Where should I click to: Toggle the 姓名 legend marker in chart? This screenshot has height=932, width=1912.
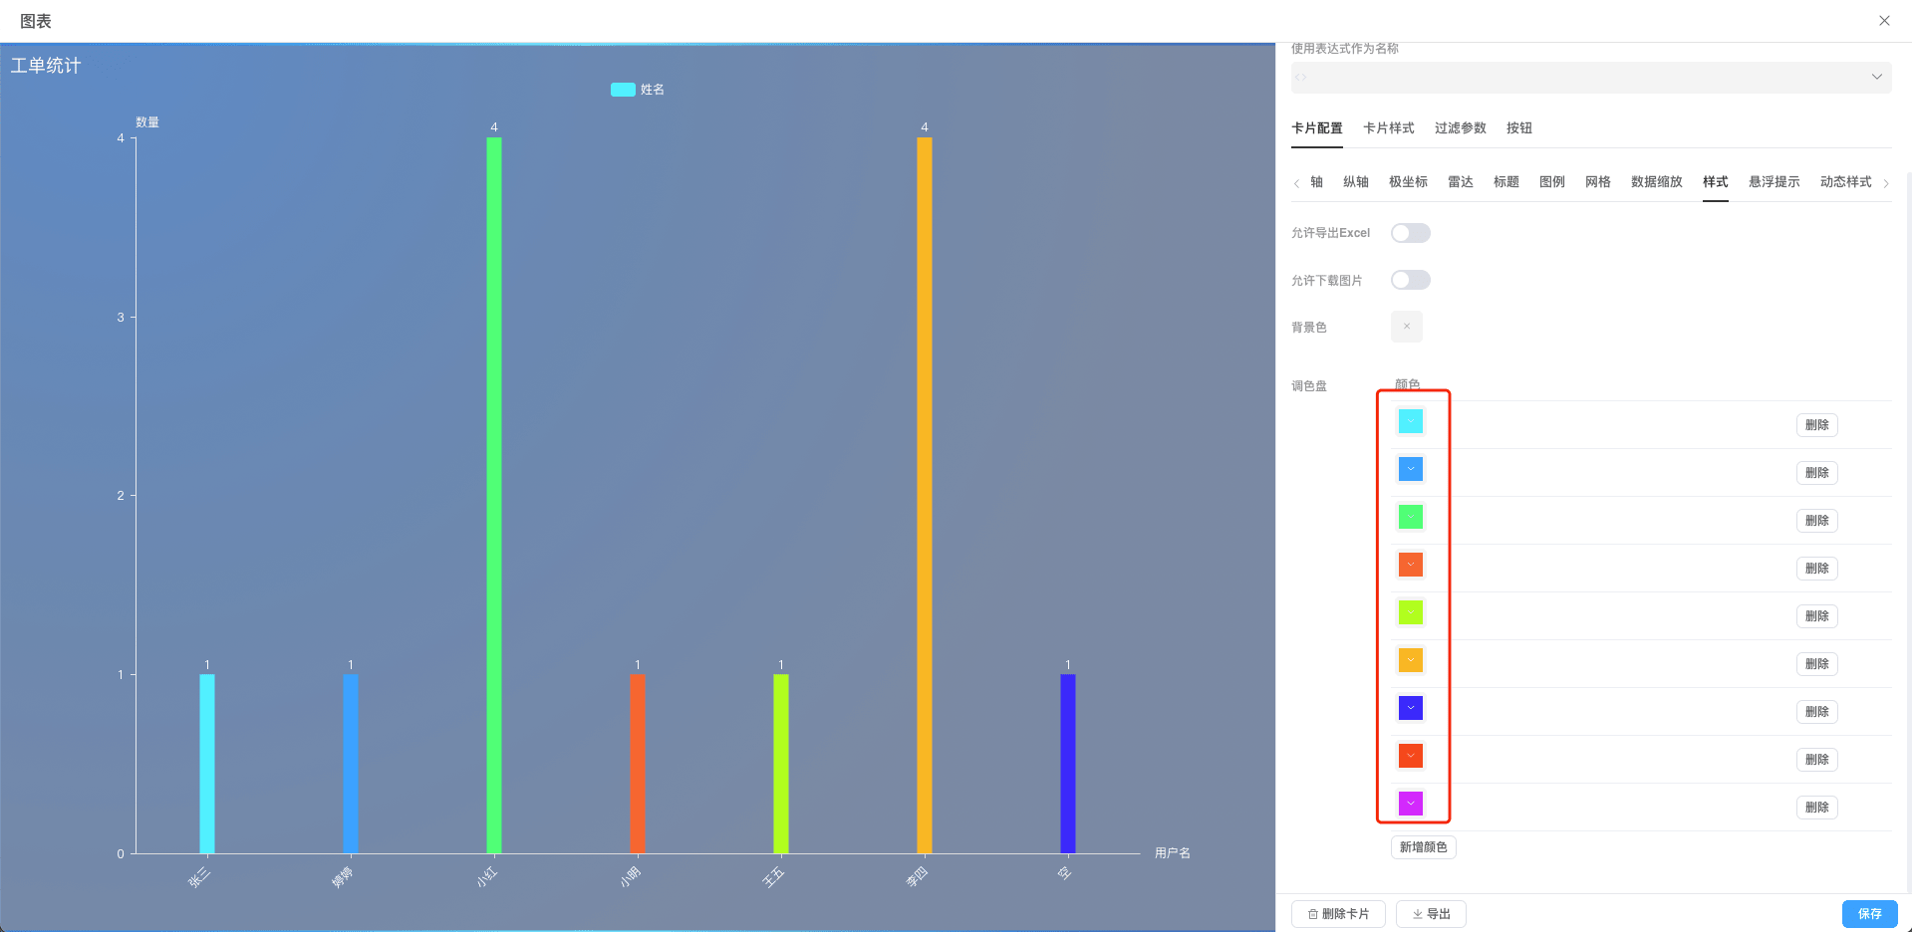(623, 90)
